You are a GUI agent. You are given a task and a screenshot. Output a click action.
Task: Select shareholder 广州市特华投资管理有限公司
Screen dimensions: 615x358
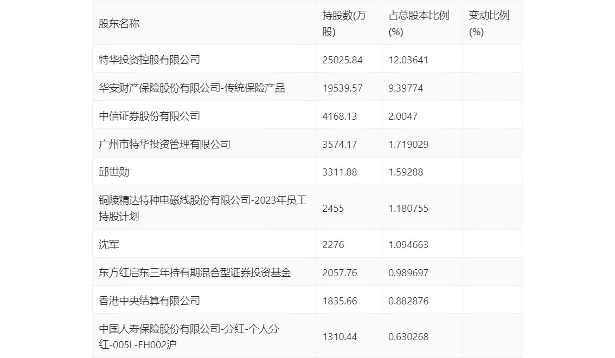[164, 145]
